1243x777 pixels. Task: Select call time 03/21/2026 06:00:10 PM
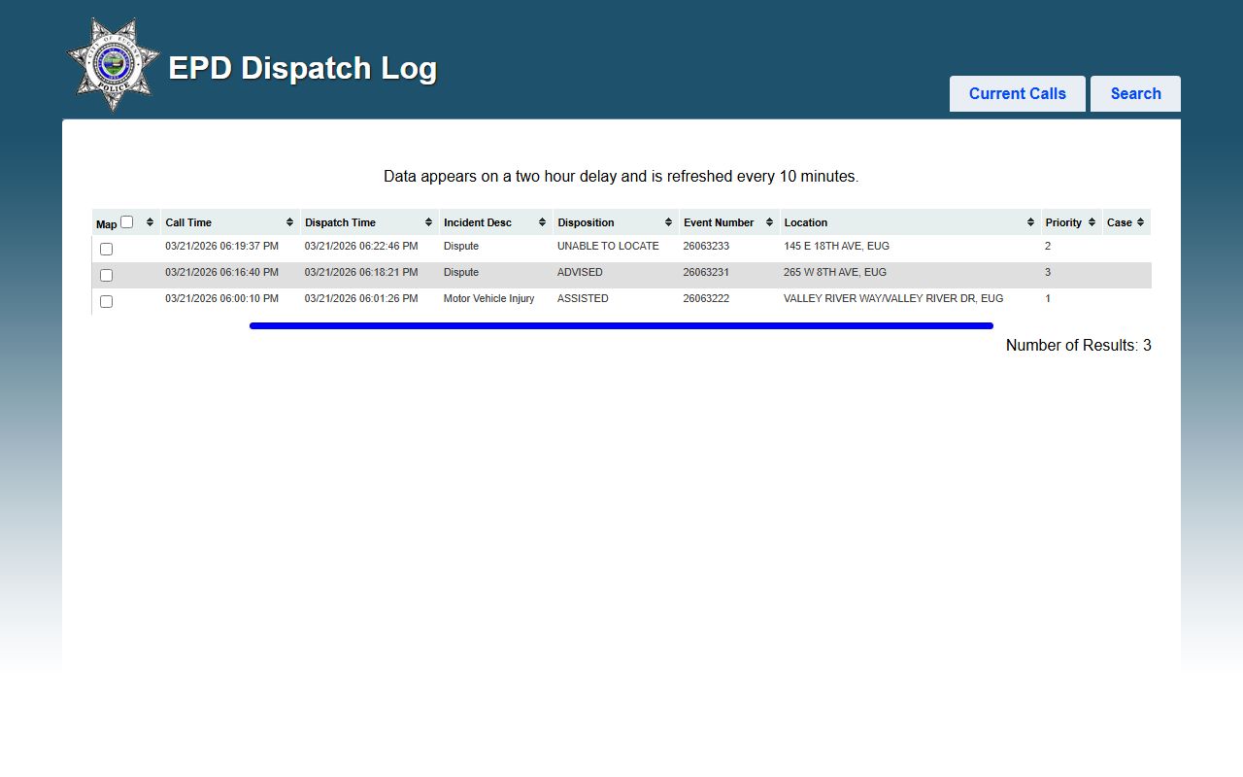point(221,298)
